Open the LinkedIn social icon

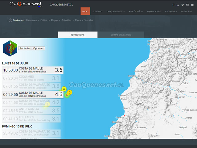coord(178,5)
